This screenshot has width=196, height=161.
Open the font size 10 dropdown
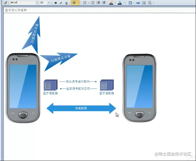point(49,3)
